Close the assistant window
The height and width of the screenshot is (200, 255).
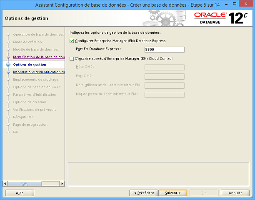246,4
